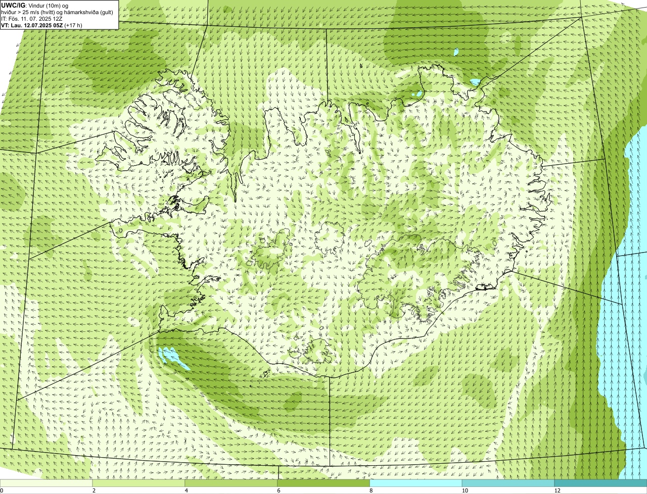Click the legend scale label "2"

pos(94,490)
